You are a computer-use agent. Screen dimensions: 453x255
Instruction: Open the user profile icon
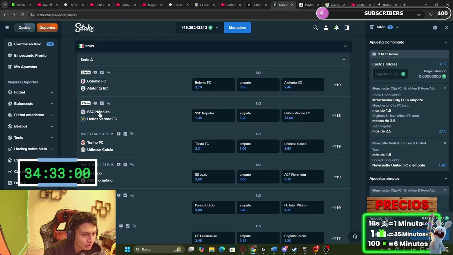326,28
